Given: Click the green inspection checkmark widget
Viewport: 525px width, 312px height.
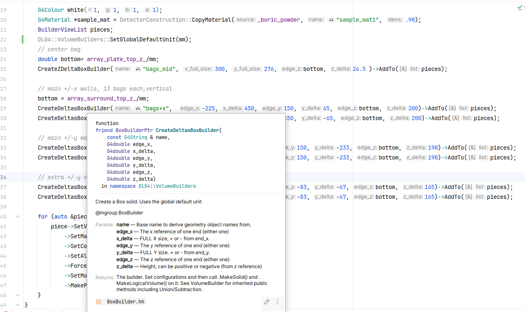Looking at the screenshot, I should click(x=520, y=7).
